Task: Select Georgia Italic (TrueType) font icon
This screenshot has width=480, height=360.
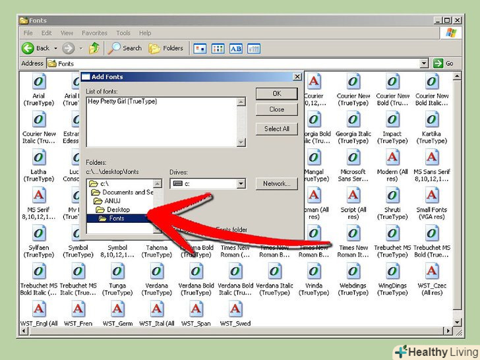Action: [x=353, y=120]
